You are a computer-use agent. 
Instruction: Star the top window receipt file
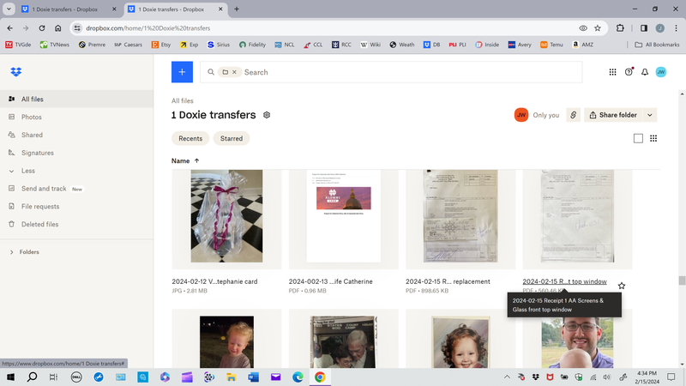[622, 286]
